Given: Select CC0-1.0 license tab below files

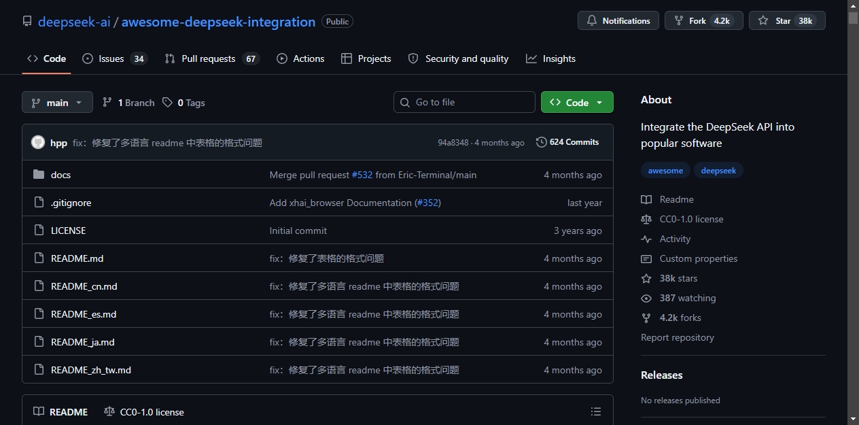Looking at the screenshot, I should click(x=144, y=412).
